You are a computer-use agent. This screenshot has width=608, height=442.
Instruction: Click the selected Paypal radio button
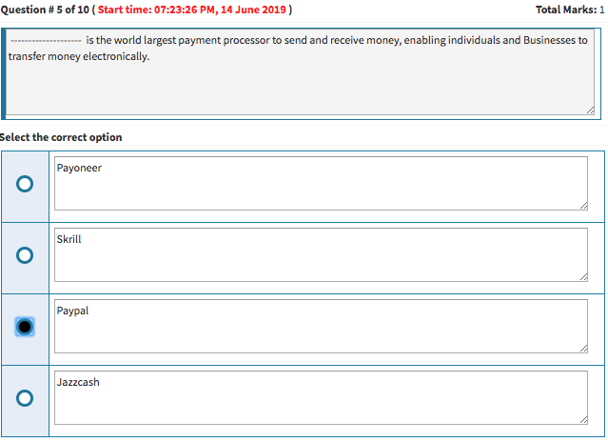(25, 327)
